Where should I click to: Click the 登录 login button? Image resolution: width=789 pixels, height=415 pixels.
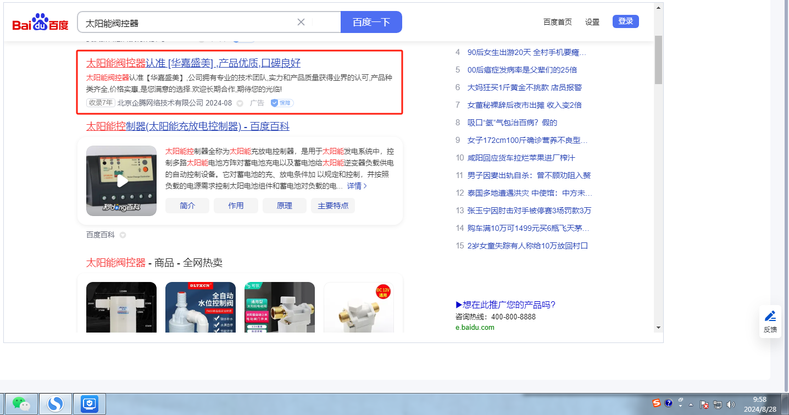click(625, 21)
